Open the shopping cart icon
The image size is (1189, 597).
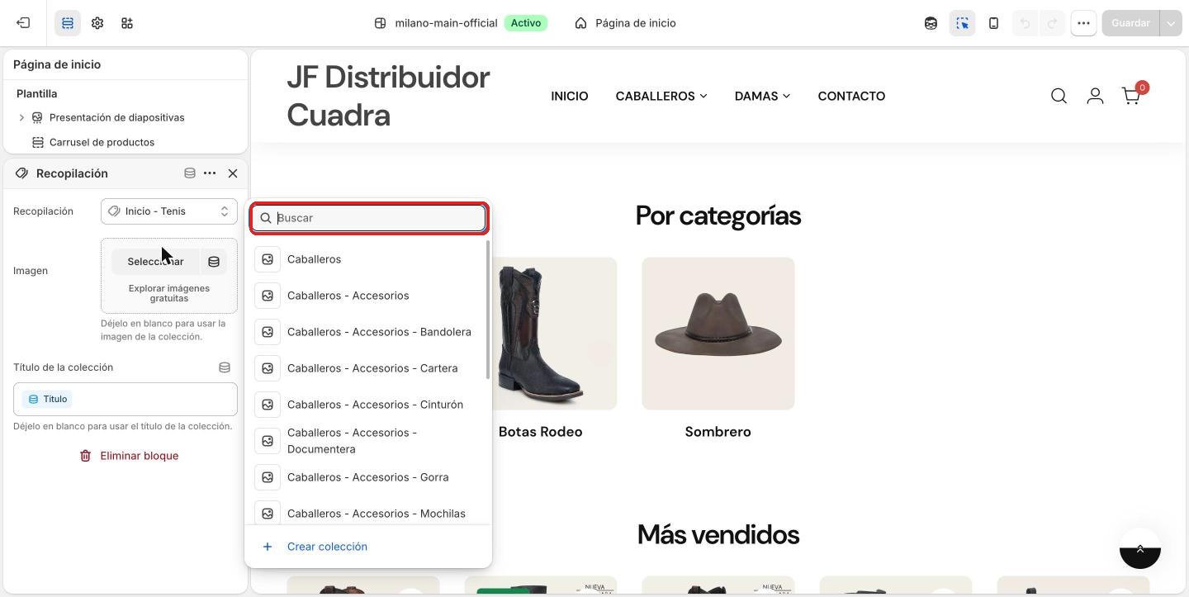1132,96
